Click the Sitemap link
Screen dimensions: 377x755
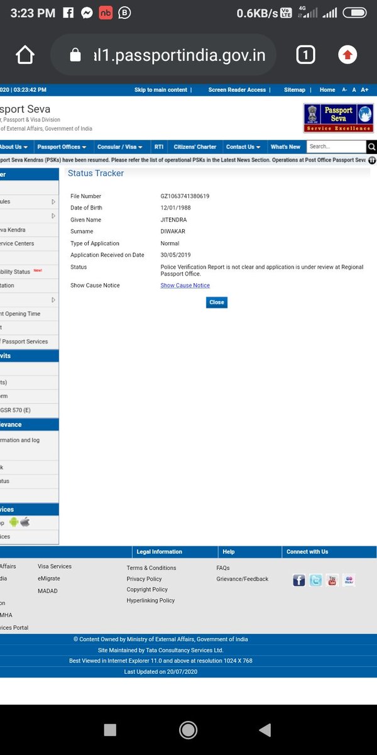pyautogui.click(x=295, y=90)
